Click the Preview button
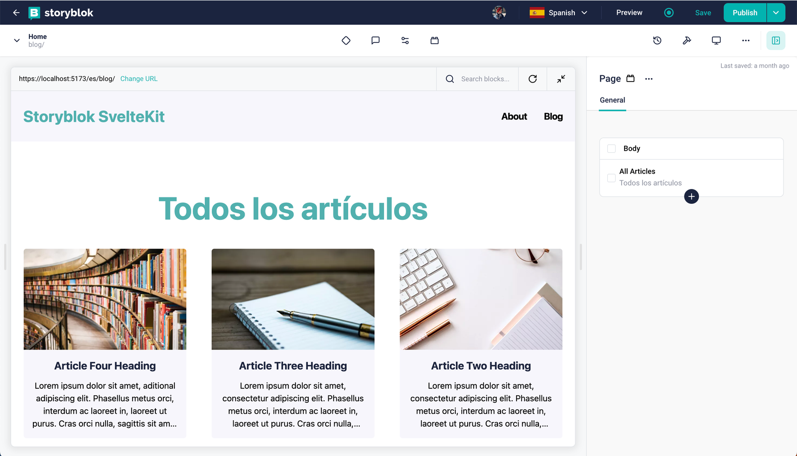797x456 pixels. pyautogui.click(x=629, y=13)
